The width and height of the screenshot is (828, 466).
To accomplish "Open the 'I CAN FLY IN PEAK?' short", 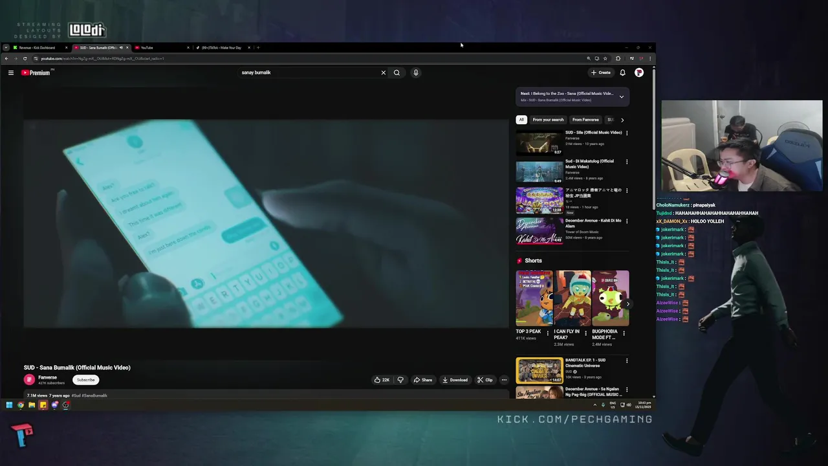I will point(572,298).
